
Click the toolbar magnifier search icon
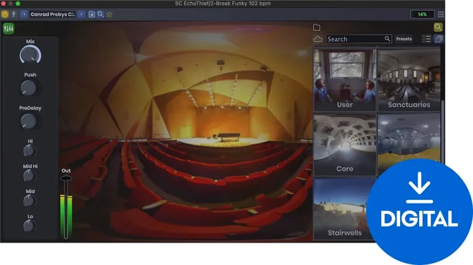[x=101, y=14]
